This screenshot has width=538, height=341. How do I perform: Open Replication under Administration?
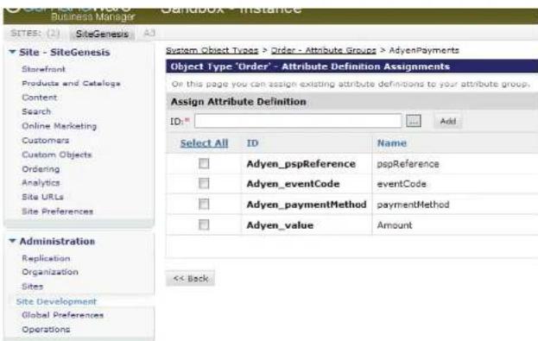pyautogui.click(x=46, y=258)
